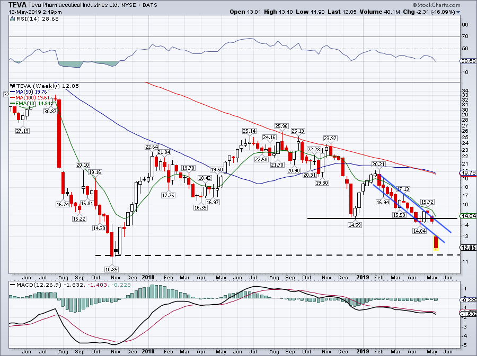The height and width of the screenshot is (356, 477).
Task: Click the 14.04 price label
Action: [419, 231]
